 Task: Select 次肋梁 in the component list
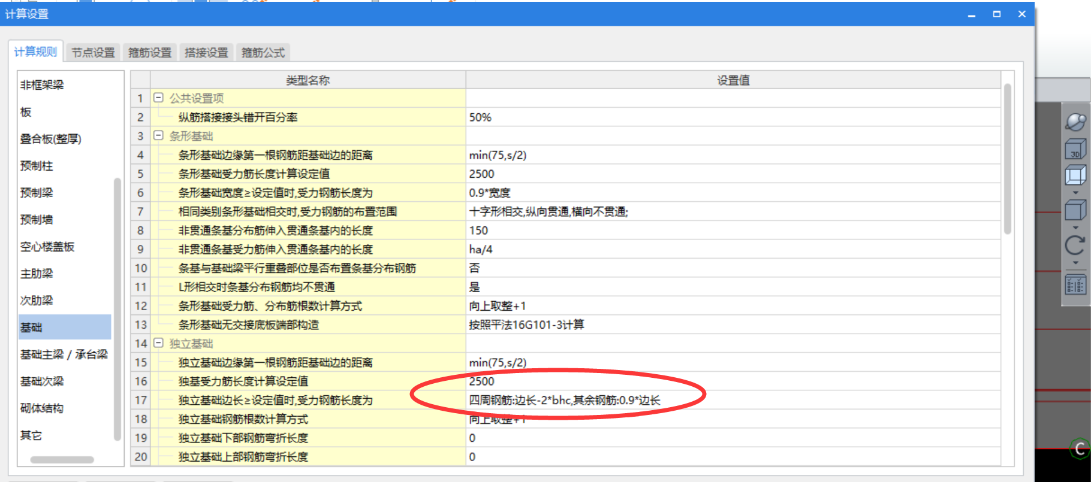click(x=37, y=301)
